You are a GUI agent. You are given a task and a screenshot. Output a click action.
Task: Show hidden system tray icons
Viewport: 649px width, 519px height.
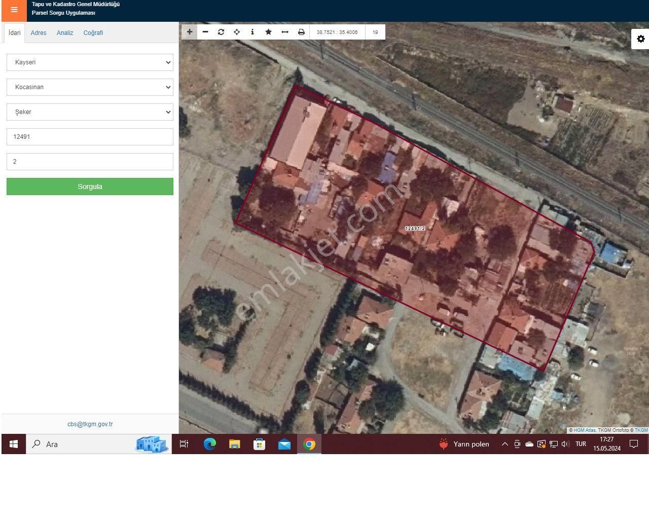pos(505,444)
